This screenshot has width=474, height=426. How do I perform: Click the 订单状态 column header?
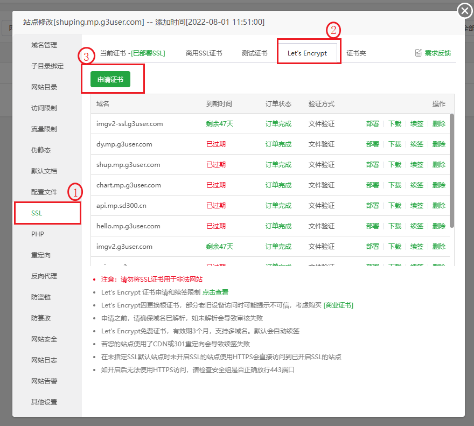(x=278, y=104)
